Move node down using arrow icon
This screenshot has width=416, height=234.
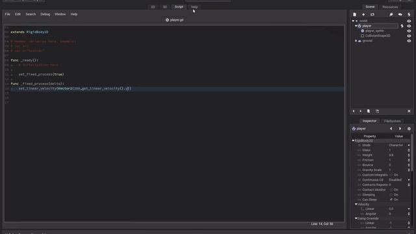360,111
